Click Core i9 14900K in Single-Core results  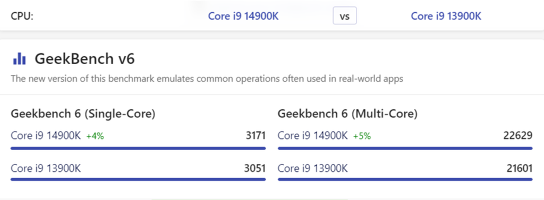click(x=46, y=135)
